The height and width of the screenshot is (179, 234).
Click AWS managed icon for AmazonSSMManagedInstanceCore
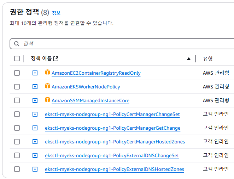tap(47, 100)
